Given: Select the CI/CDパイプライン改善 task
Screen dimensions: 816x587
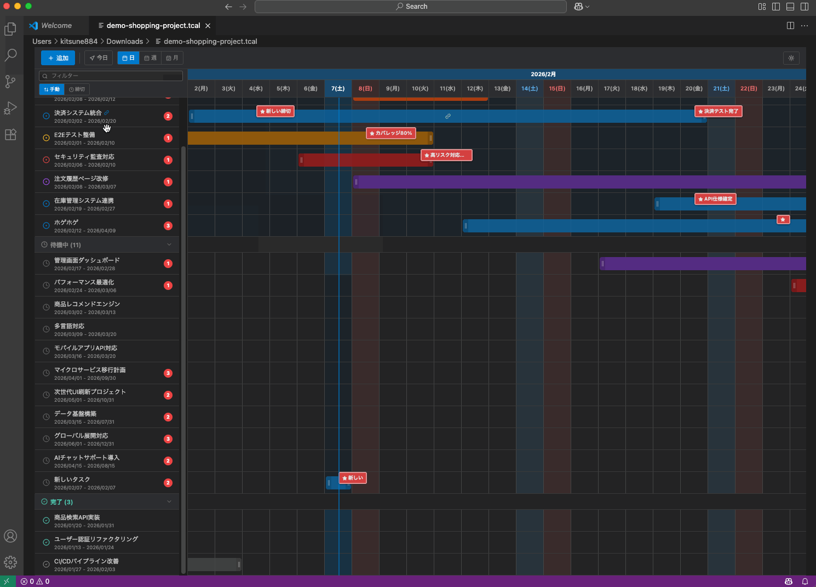Looking at the screenshot, I should click(107, 565).
